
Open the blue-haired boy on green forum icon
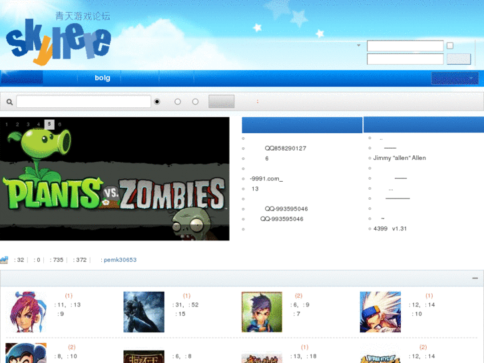262,312
